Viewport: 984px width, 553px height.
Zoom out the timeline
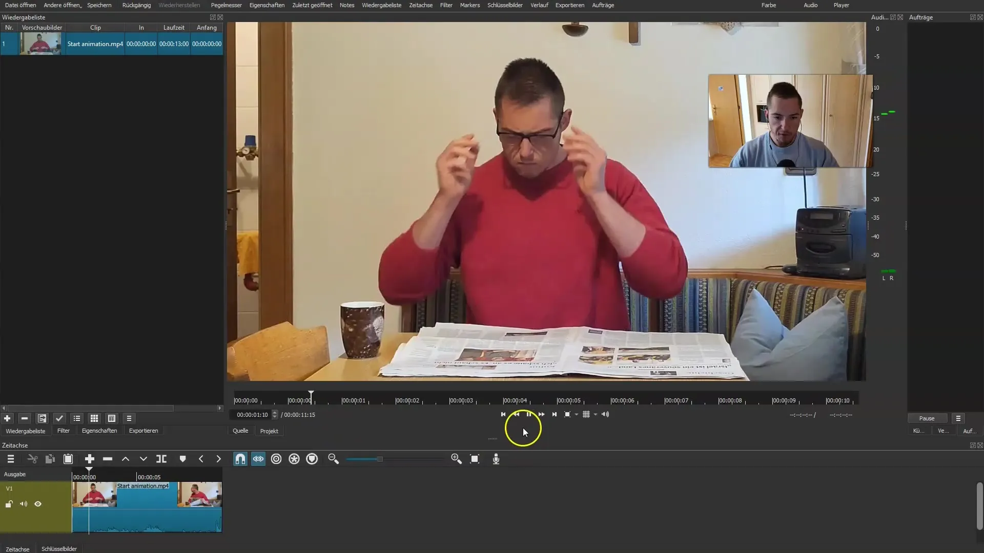(334, 459)
